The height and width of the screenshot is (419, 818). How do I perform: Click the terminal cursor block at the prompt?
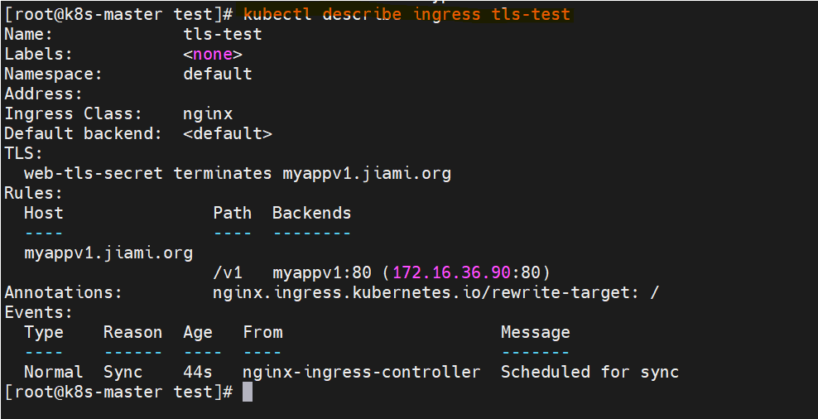(x=248, y=392)
